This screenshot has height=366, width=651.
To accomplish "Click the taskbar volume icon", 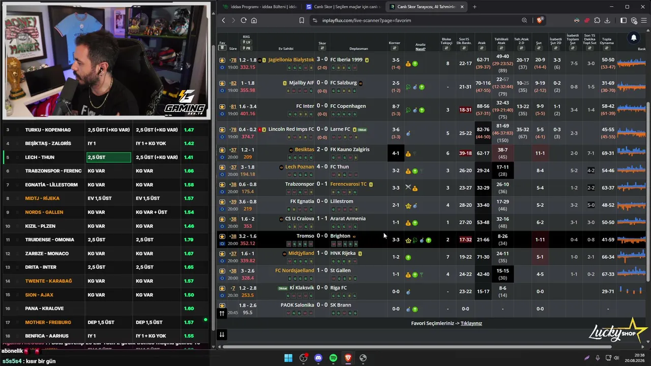I will click(616, 358).
